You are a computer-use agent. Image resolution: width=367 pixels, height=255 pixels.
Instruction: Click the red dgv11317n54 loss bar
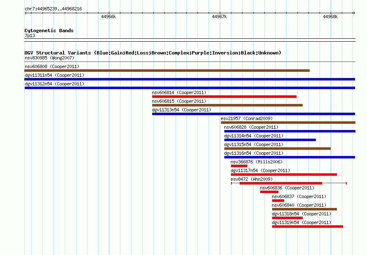pos(284,175)
